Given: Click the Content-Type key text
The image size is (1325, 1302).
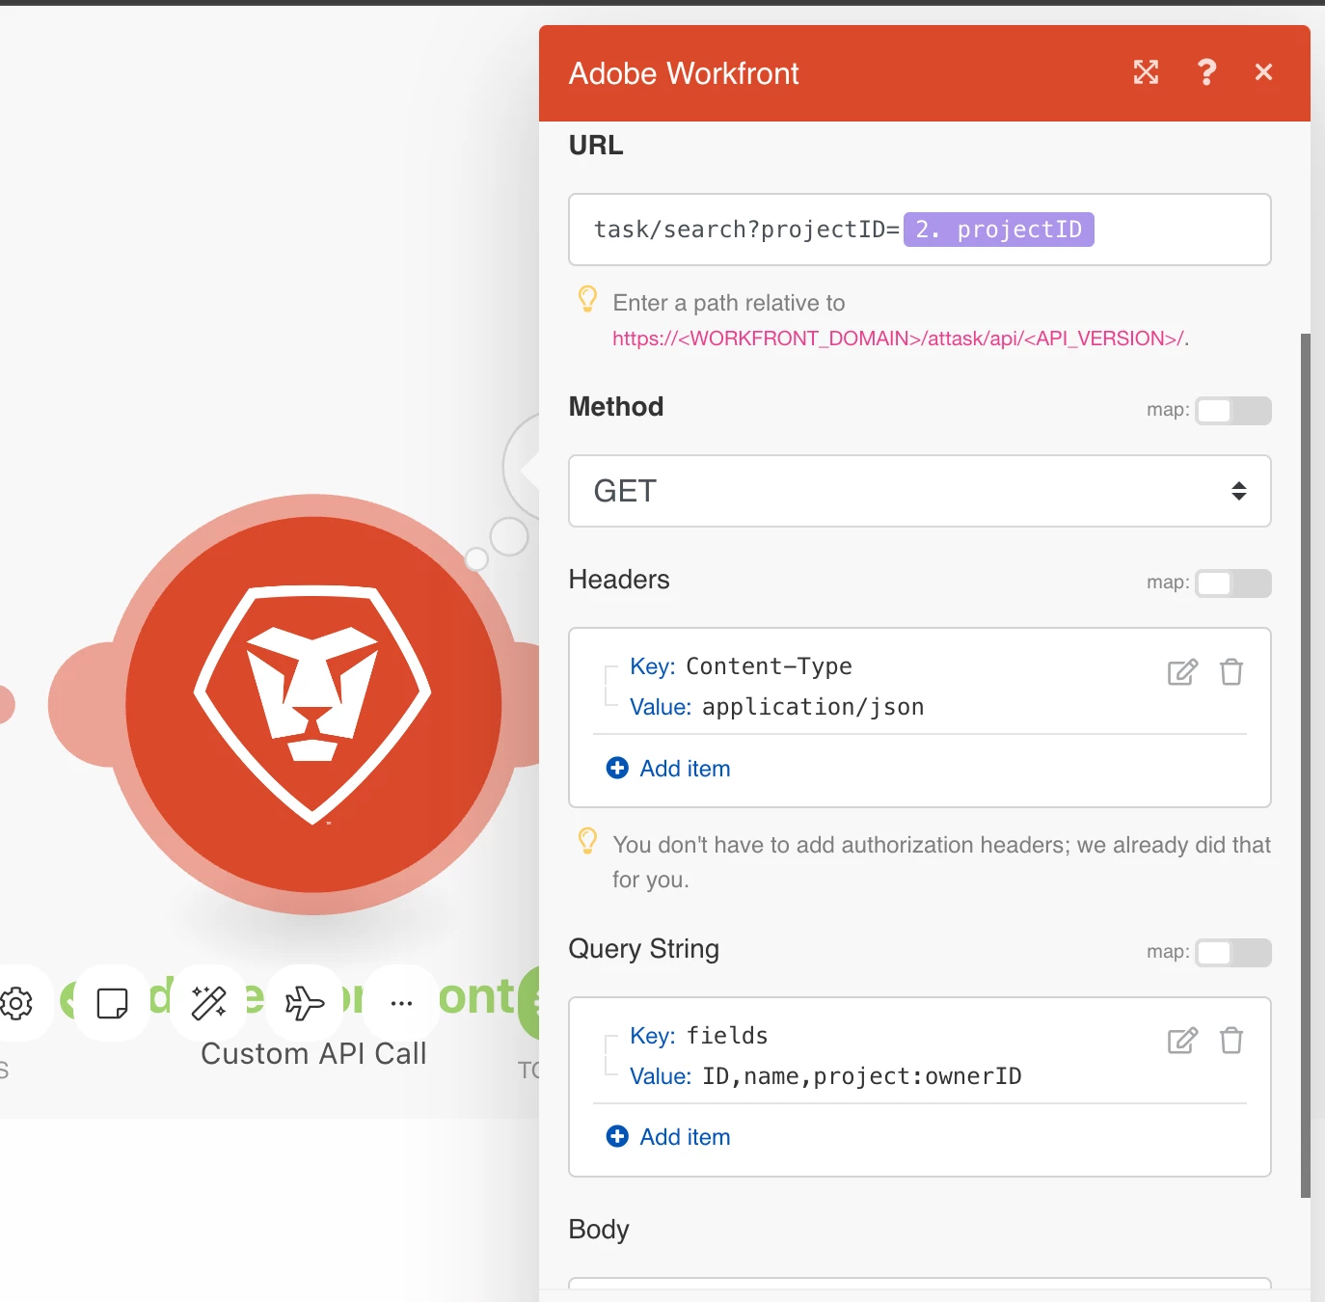Looking at the screenshot, I should pyautogui.click(x=769, y=666).
